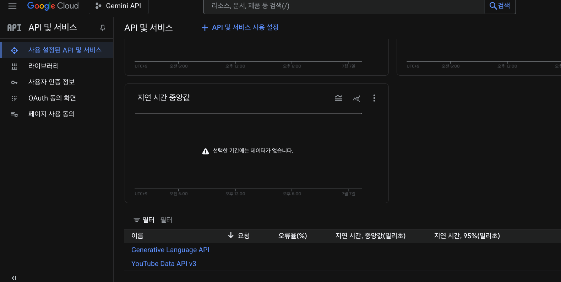This screenshot has width=561, height=282.
Task: Toggle chart legend on latency median chart
Action: (x=339, y=98)
